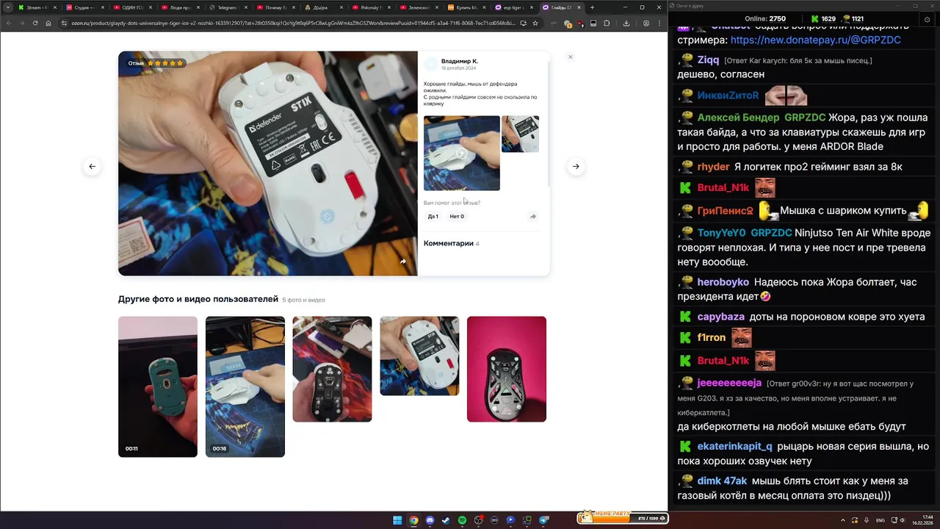
Task: Open the black mouse on purple pad photo
Action: click(x=332, y=369)
